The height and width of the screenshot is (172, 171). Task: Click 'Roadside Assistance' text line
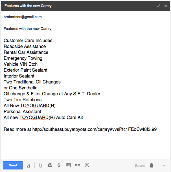[x=25, y=47]
